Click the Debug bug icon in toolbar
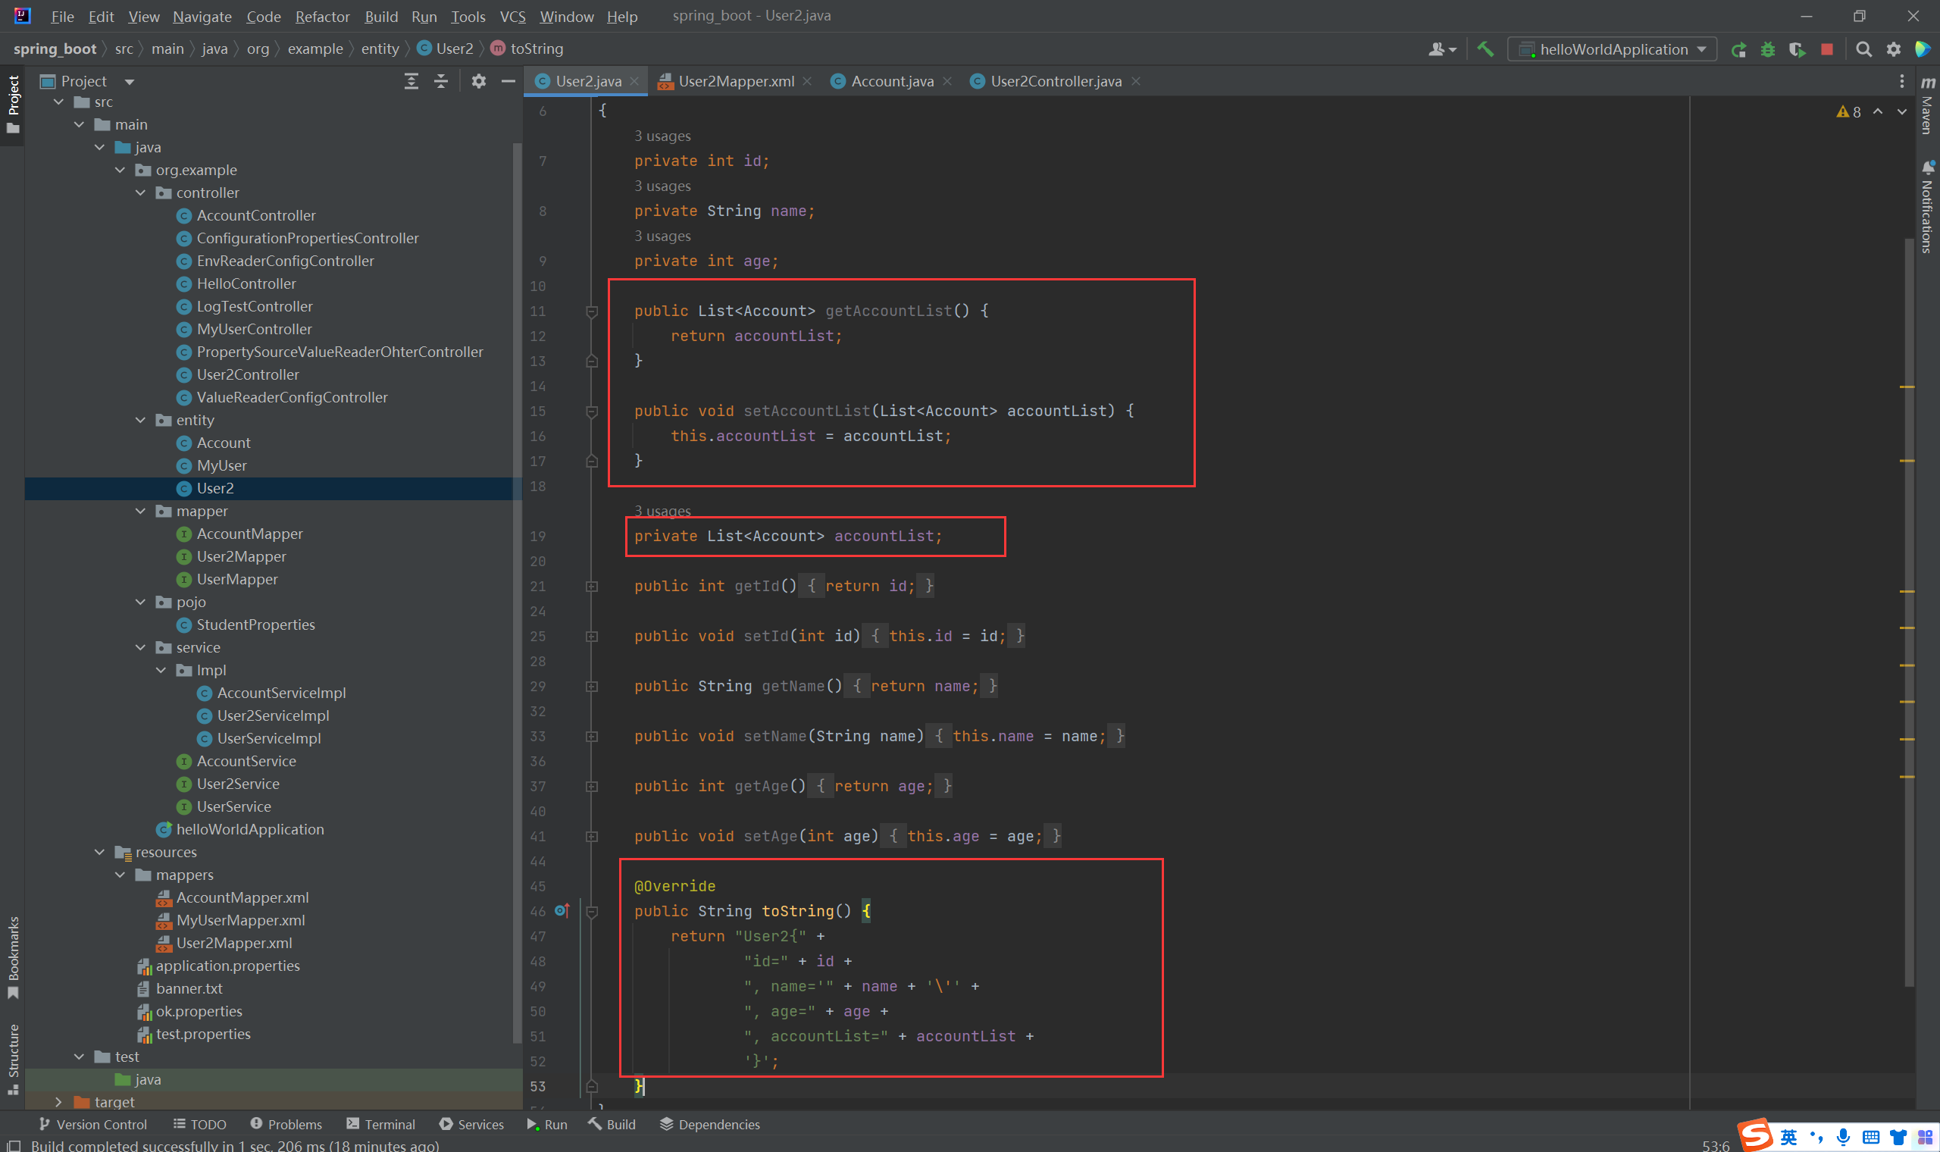This screenshot has height=1152, width=1940. 1768,49
